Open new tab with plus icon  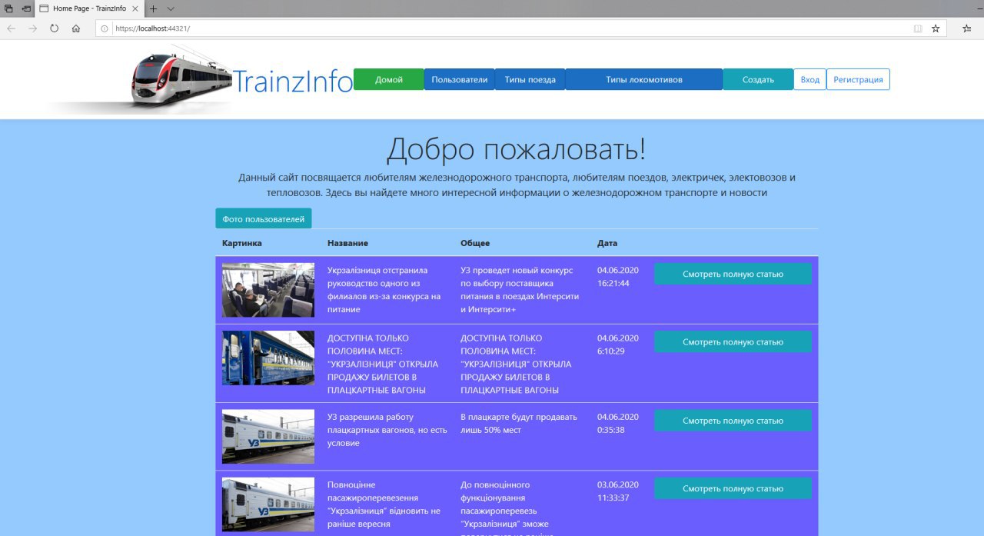pos(153,8)
